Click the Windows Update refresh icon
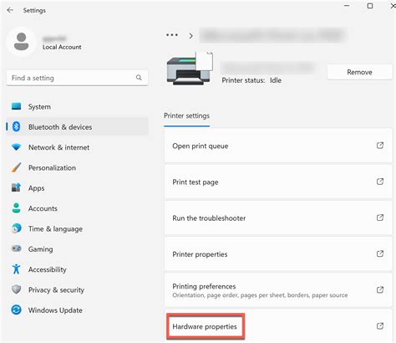This screenshot has height=343, width=396. pyautogui.click(x=16, y=310)
